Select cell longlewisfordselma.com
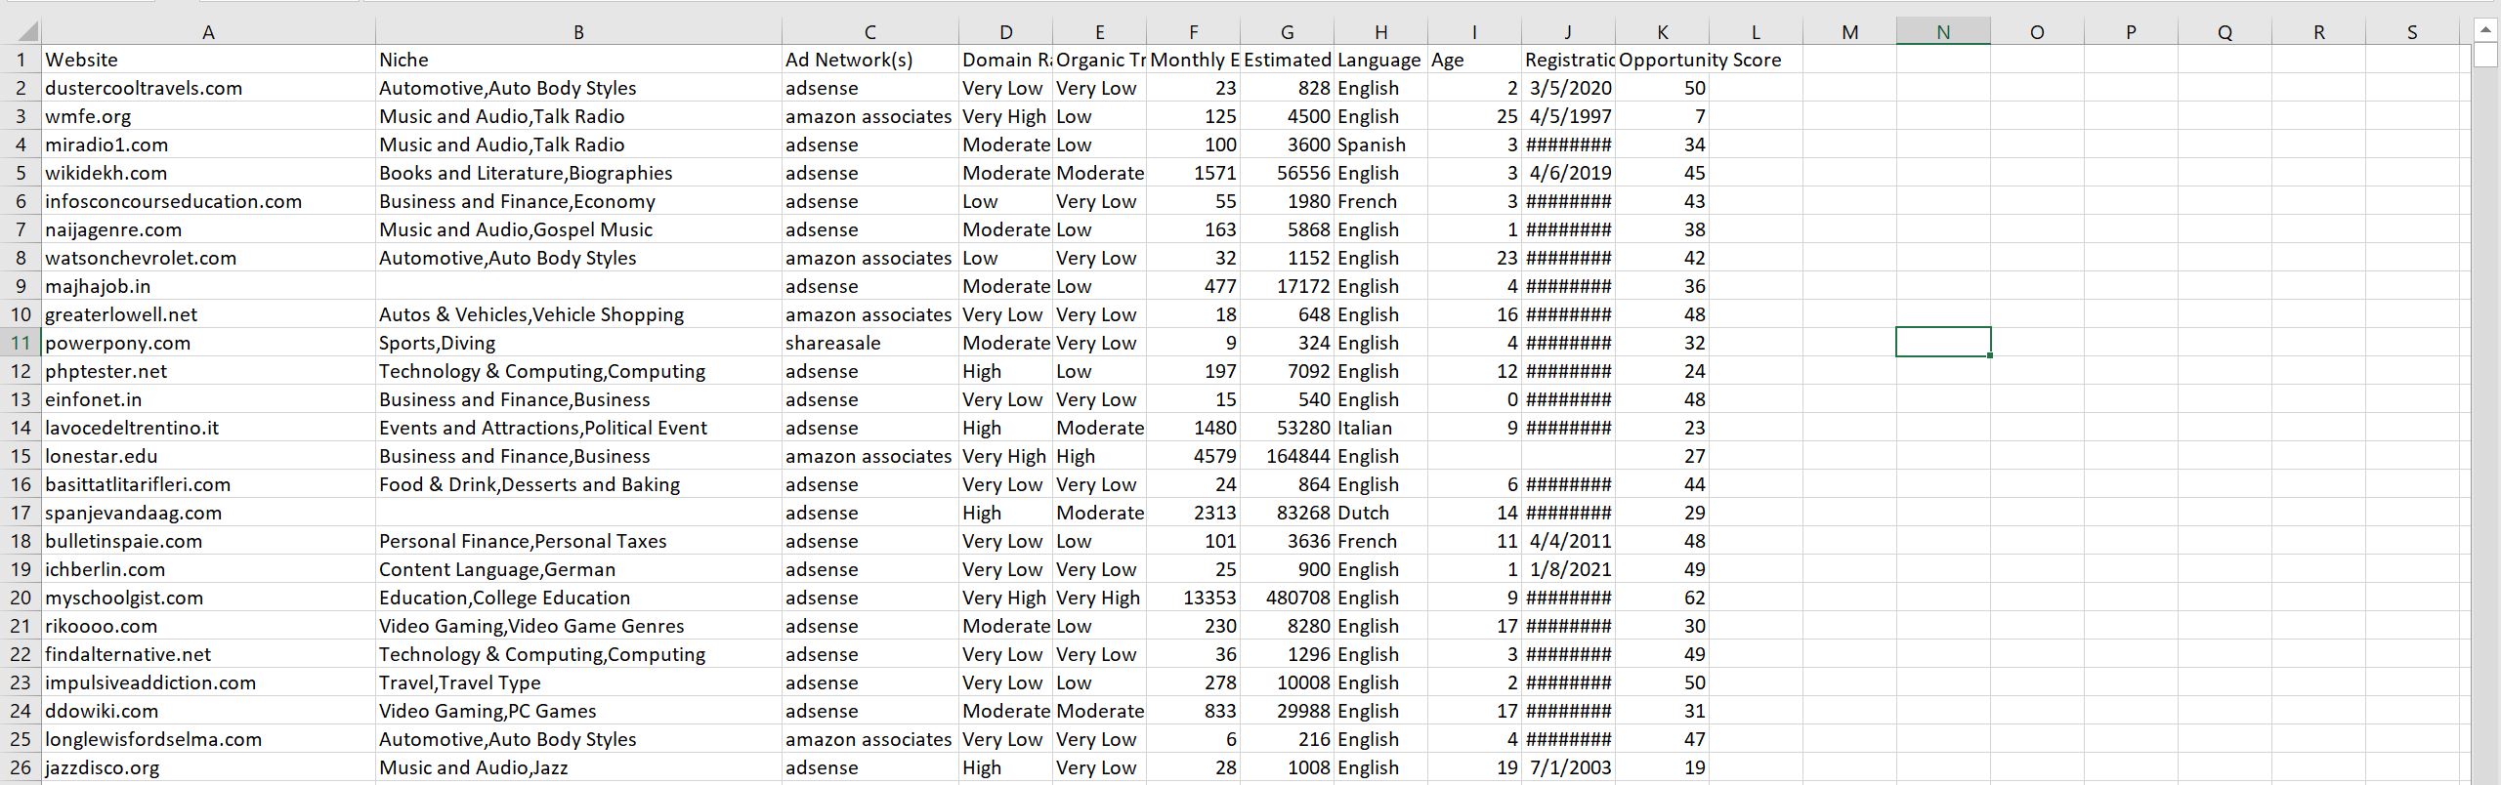Screen dimensions: 2501x785 (208, 739)
